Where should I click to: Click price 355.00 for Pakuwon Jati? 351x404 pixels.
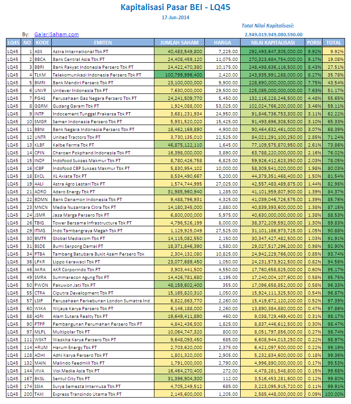click(222, 285)
